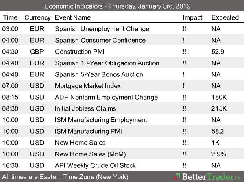Click the ISM Manufacturing PMI expected value 58.2
The width and height of the screenshot is (244, 182).
218,131
